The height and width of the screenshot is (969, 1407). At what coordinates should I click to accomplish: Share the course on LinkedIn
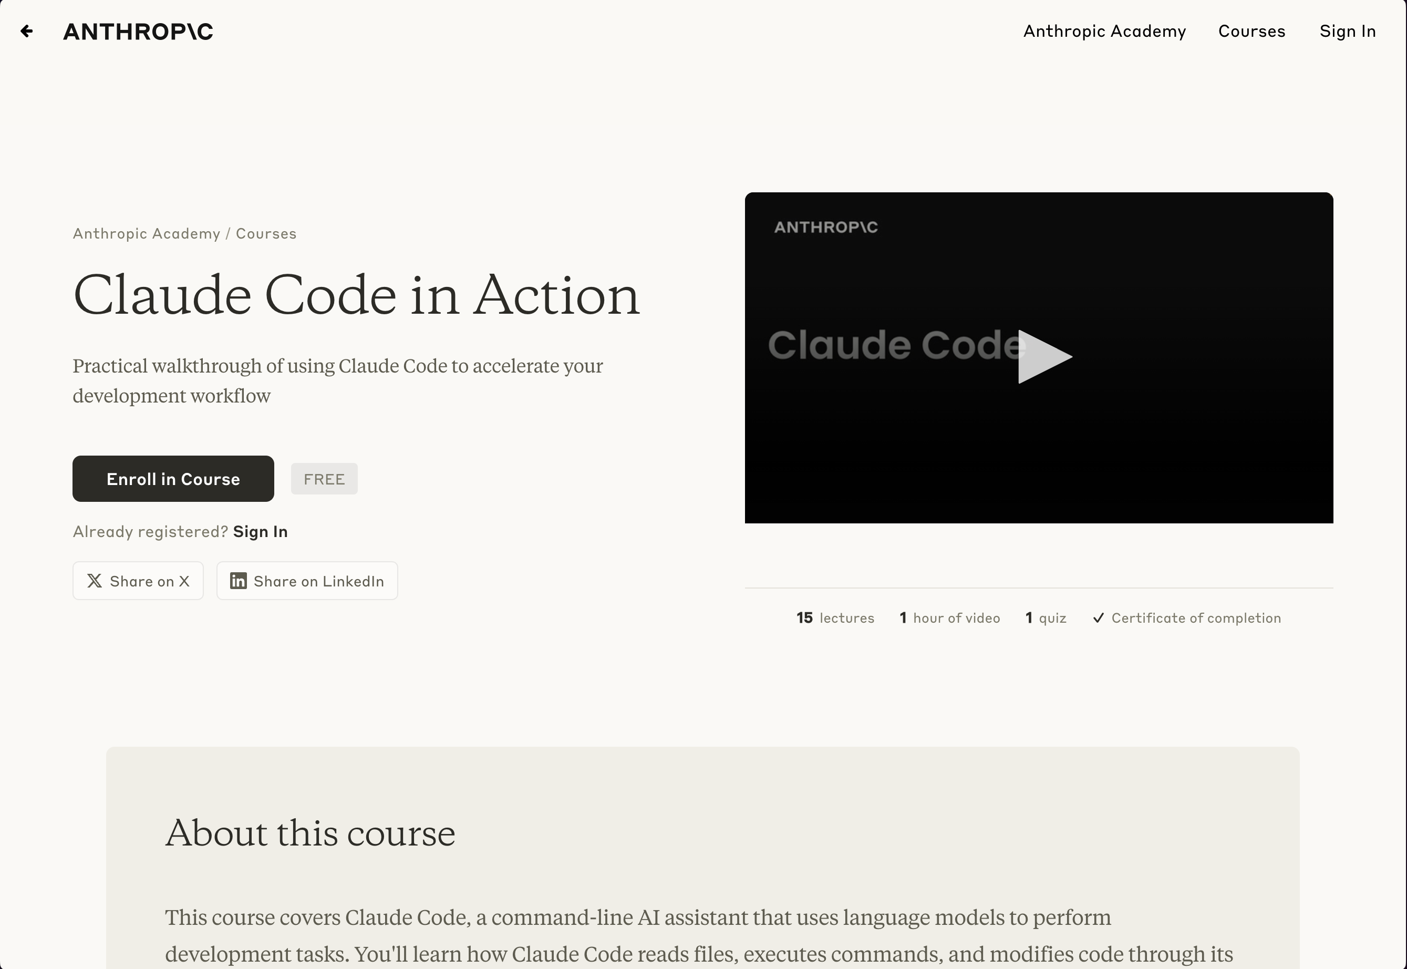click(x=307, y=581)
